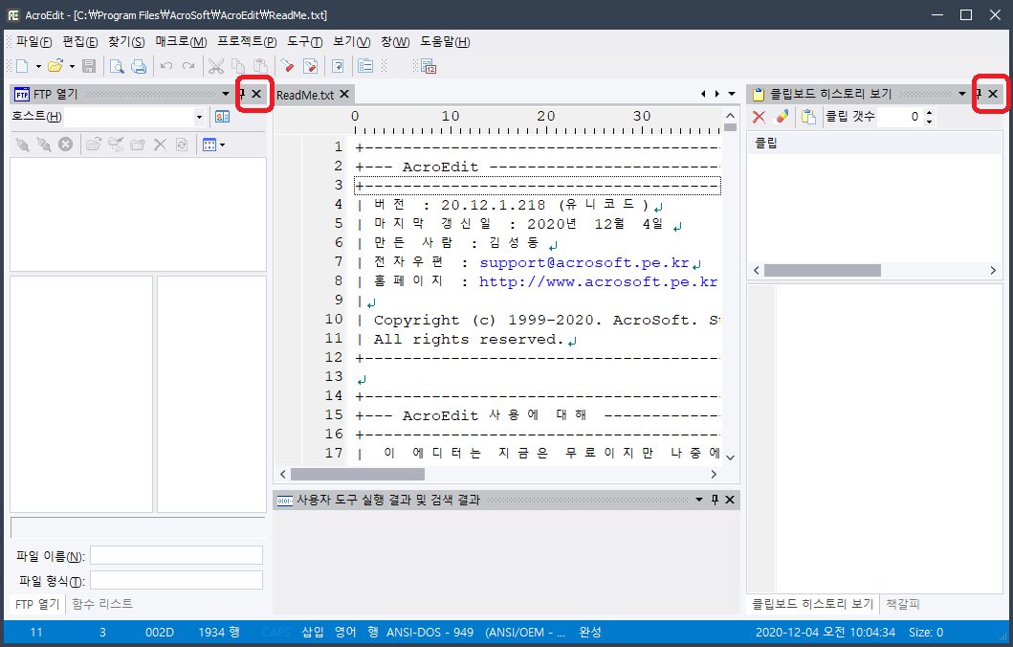Viewport: 1013px width, 647px height.
Task: Click the FTP delete X icon
Action: [x=160, y=145]
